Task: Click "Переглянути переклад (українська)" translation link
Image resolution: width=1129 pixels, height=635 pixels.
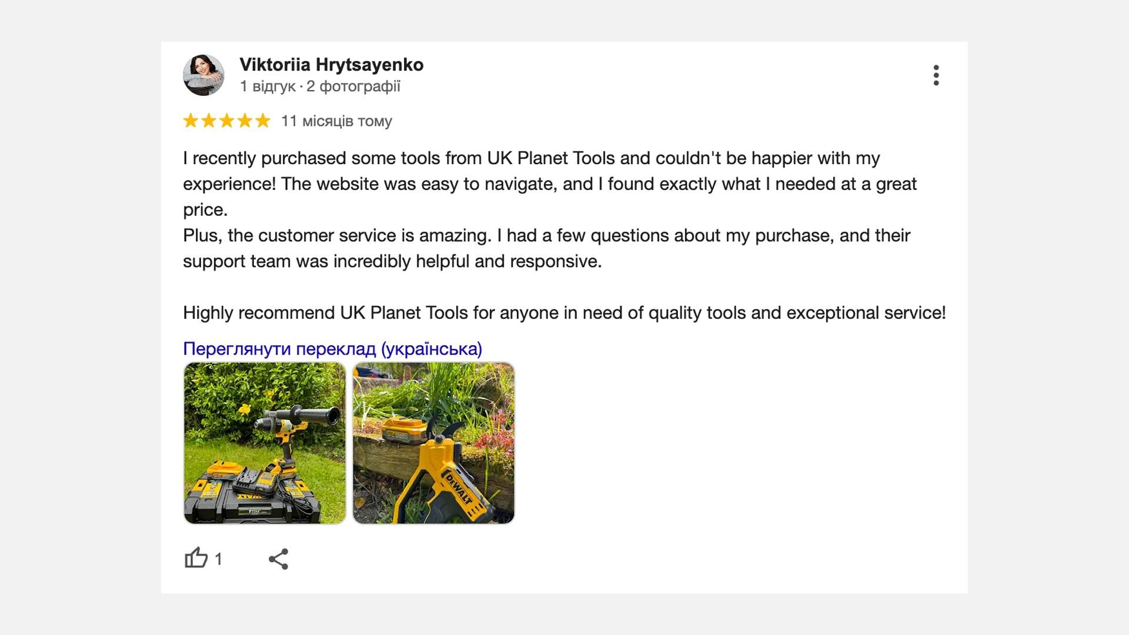Action: pyautogui.click(x=332, y=349)
